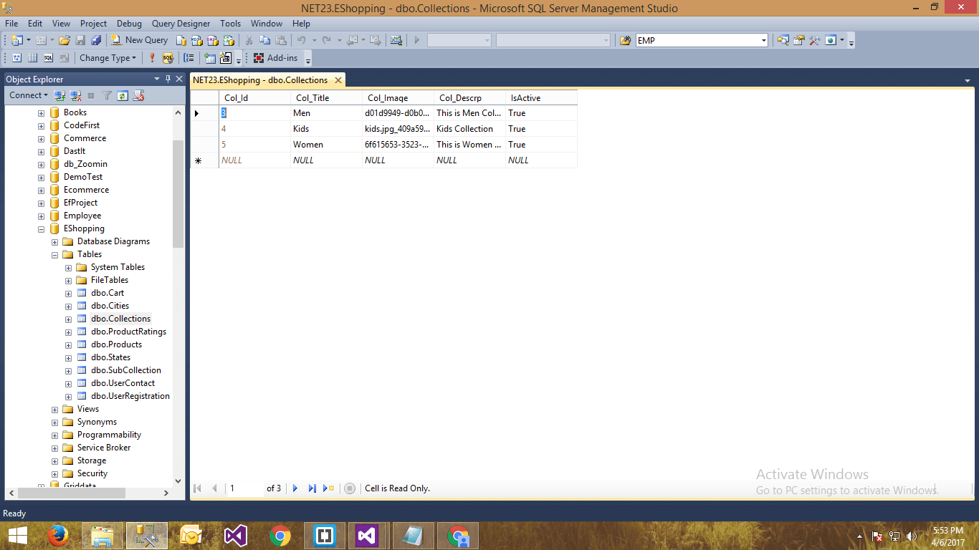Viewport: 979px width, 550px height.
Task: Click the Open File folder icon
Action: (x=65, y=40)
